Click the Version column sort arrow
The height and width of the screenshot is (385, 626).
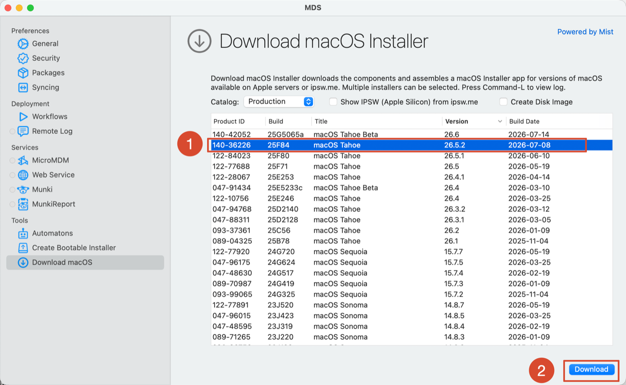500,121
